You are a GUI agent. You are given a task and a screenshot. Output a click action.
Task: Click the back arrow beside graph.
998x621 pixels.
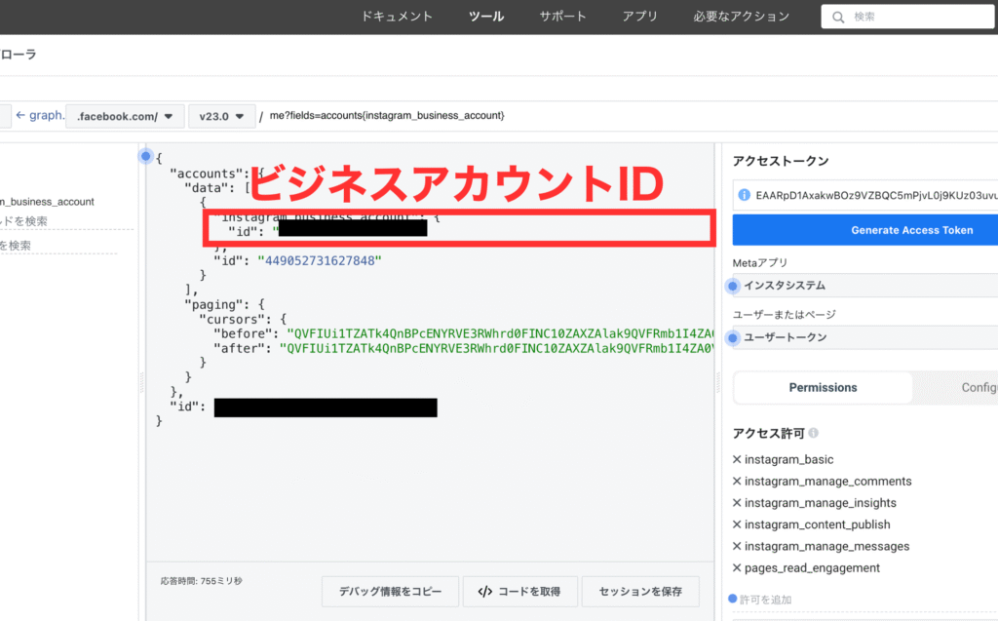click(x=20, y=115)
